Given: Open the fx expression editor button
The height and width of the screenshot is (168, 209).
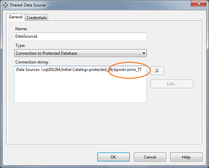Looking at the screenshot, I should point(157,71).
